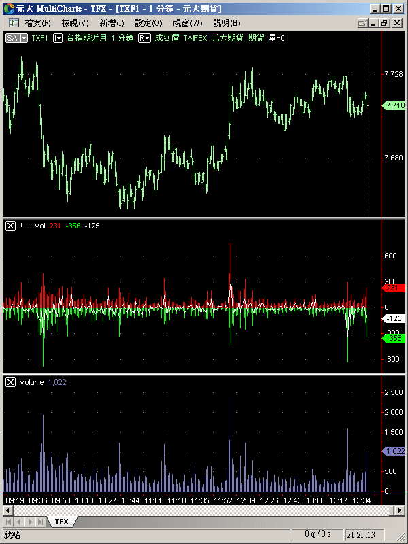Viewport: 408px width, 544px height.
Task: Click the 7,710 current price label
Action: click(x=394, y=105)
